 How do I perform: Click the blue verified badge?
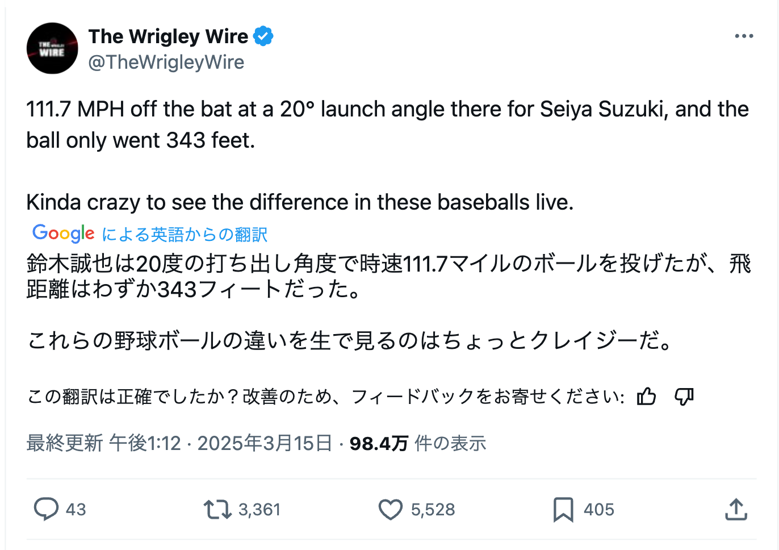pos(263,36)
